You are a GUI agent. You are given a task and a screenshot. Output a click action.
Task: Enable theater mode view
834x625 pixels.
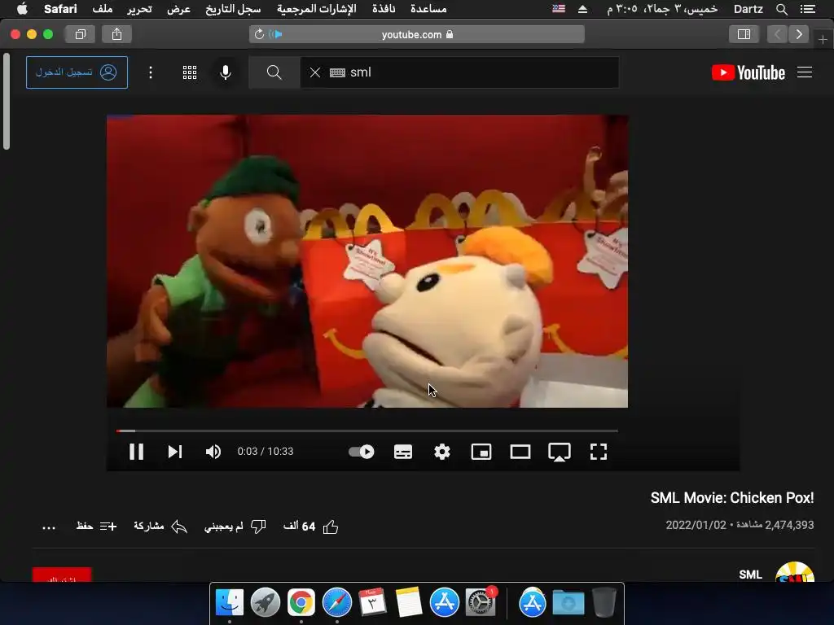(x=520, y=452)
